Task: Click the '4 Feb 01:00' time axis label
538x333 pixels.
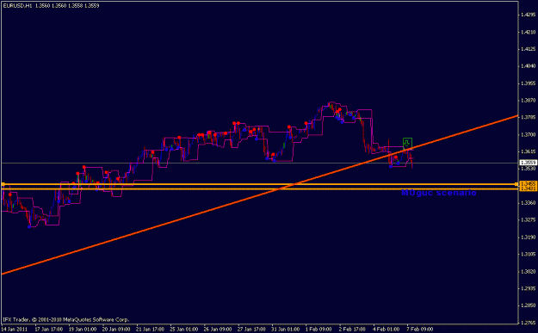Action: [386, 330]
